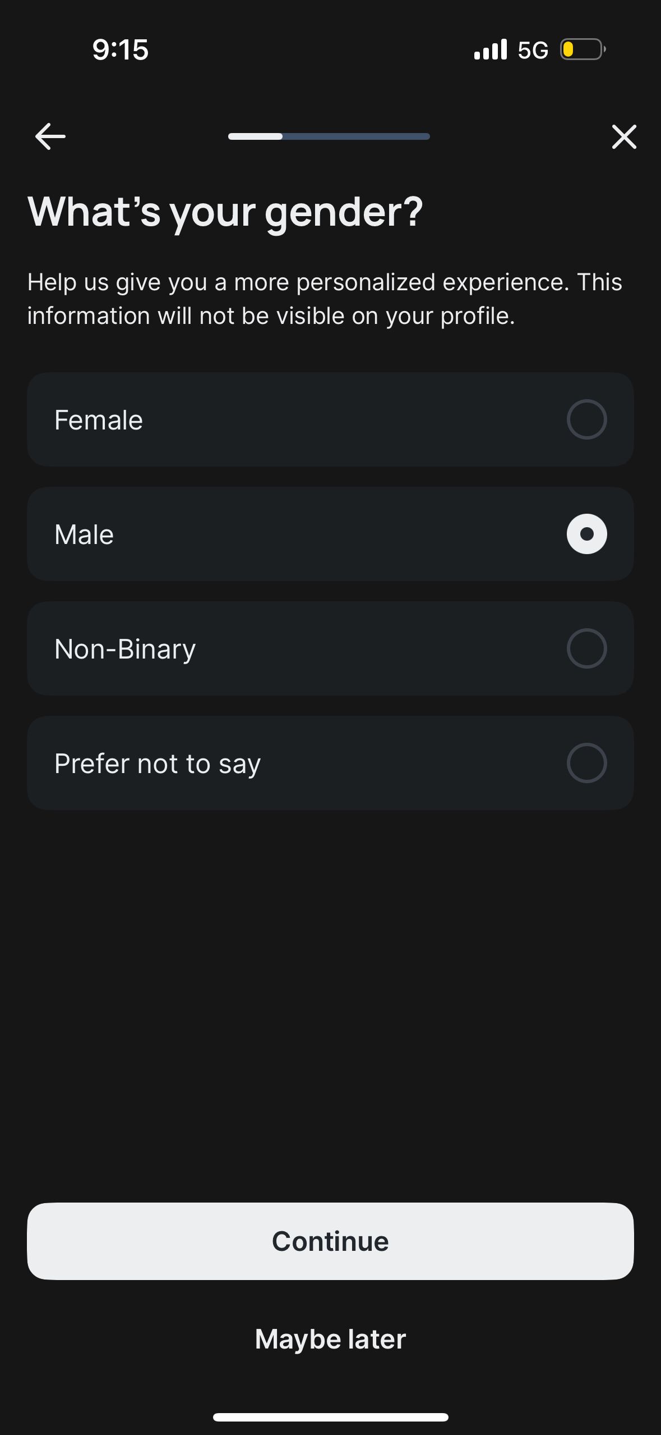This screenshot has height=1435, width=661.
Task: Tap the back arrow icon
Action: pyautogui.click(x=50, y=136)
